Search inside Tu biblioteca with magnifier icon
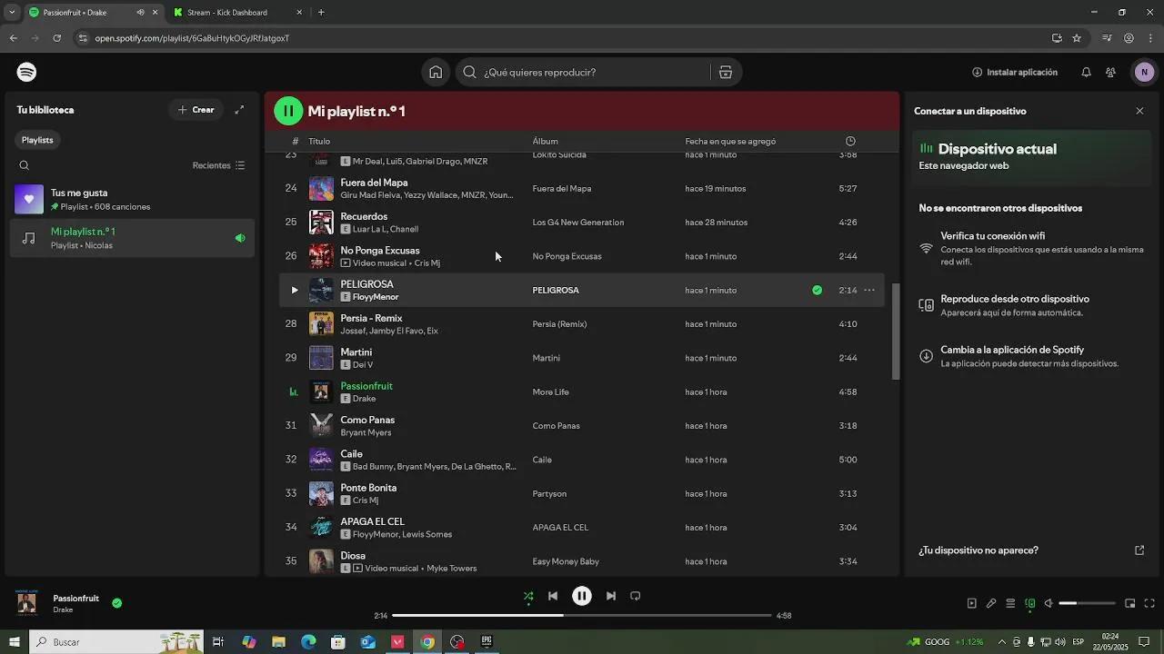Screen dimensions: 1164x654 (x=25, y=165)
